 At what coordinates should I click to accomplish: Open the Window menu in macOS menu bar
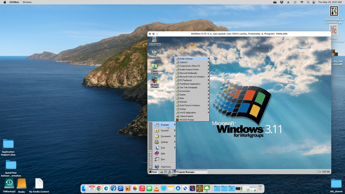point(27,2)
